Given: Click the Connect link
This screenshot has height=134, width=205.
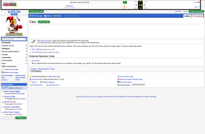Looking at the screenshot, I should tap(178, 12).
